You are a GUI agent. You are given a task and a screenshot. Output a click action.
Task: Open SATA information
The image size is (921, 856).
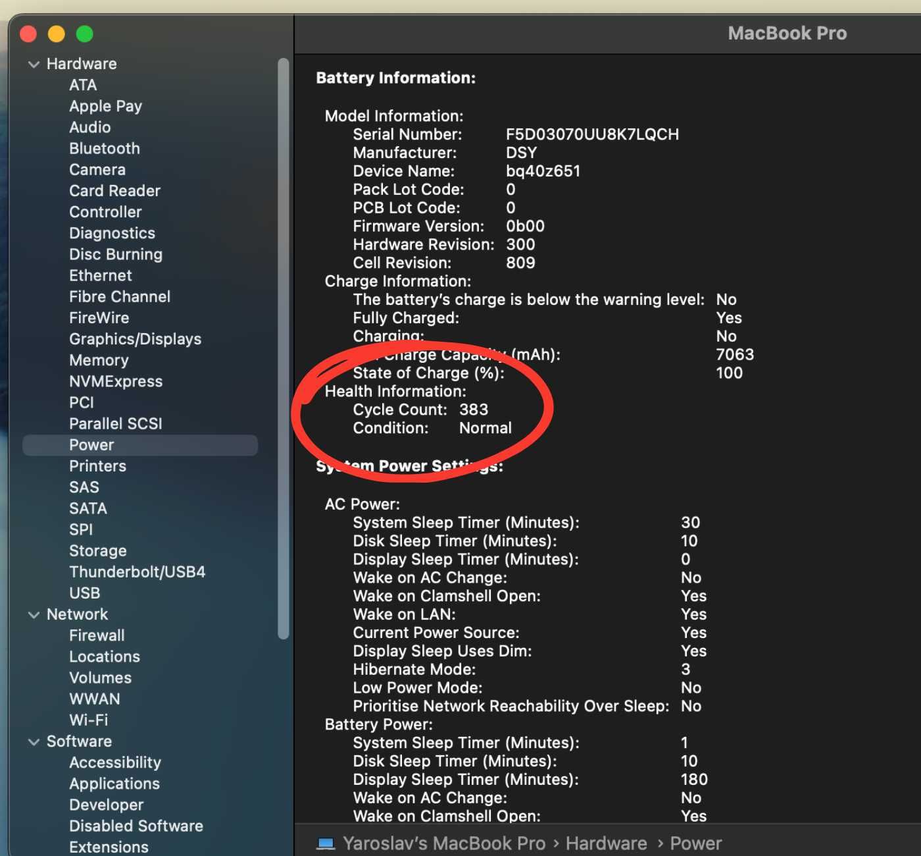click(x=88, y=508)
